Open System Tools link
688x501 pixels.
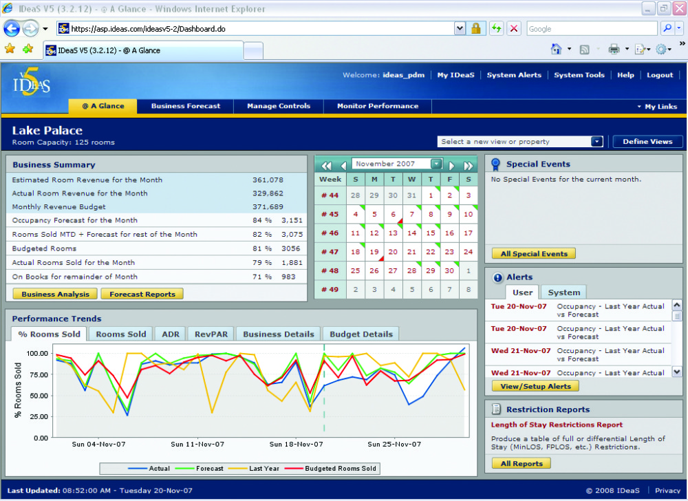tap(579, 75)
